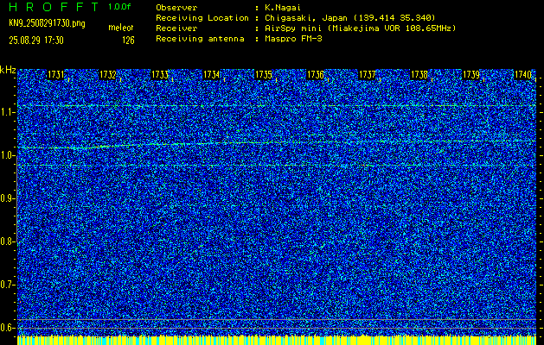Image resolution: width=544 pixels, height=345 pixels.
Task: Click the 1740 time marker
Action: (523, 75)
